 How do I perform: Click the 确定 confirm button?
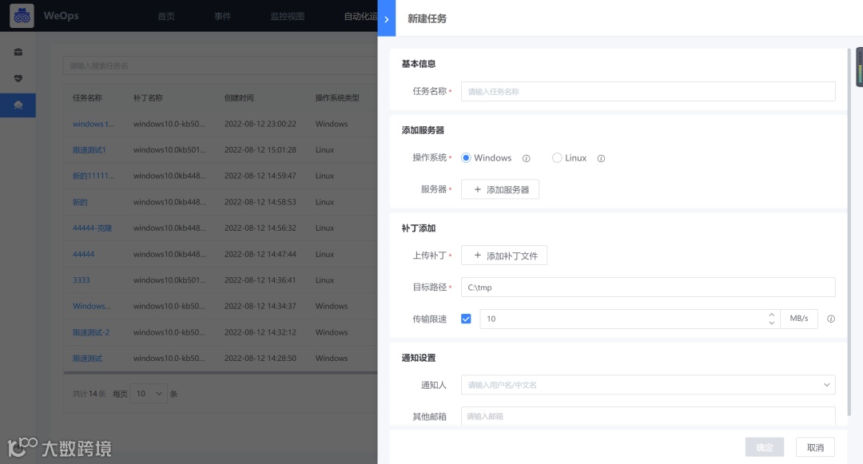(x=765, y=447)
